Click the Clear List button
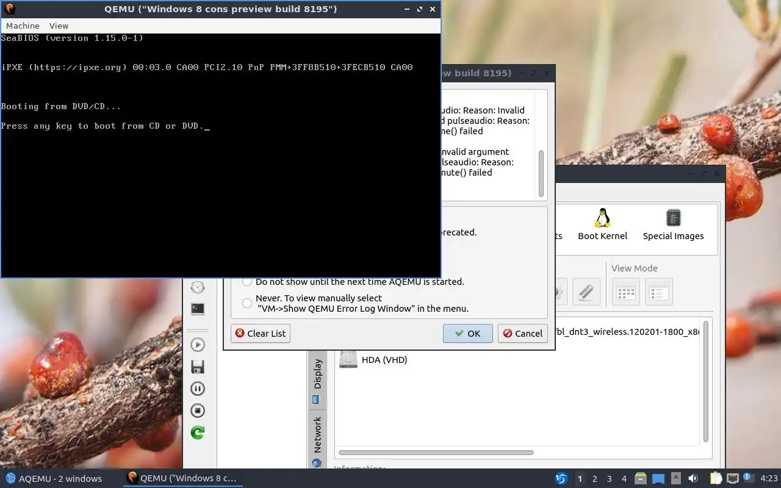Screen dimensions: 781x488 coord(261,333)
